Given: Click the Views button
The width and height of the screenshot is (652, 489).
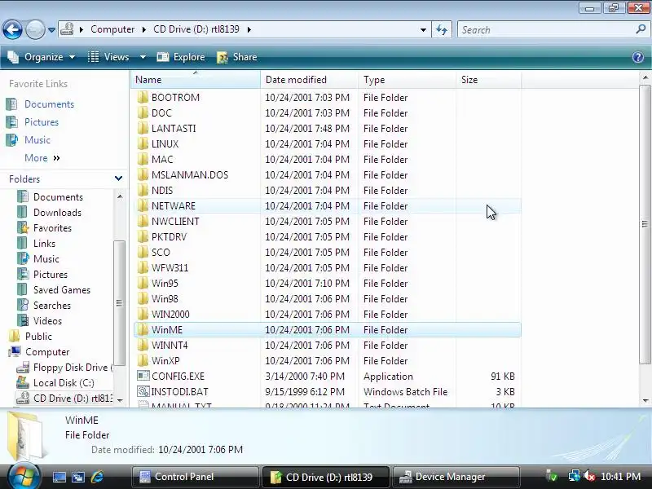Looking at the screenshot, I should coord(108,57).
